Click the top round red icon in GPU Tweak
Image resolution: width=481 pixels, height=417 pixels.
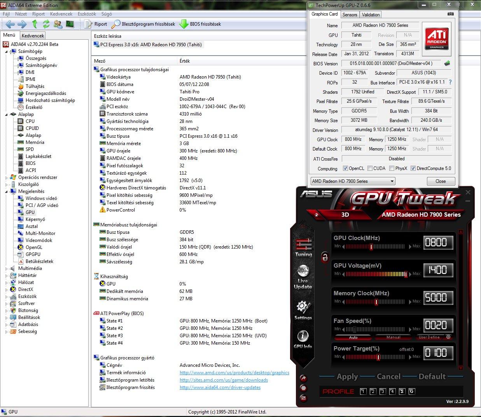[303, 378]
